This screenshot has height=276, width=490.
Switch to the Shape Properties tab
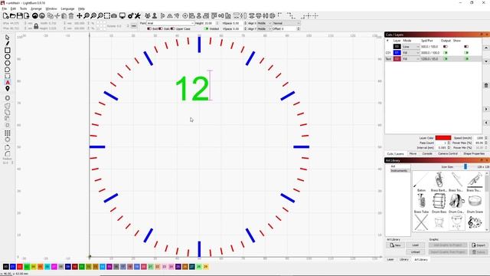pyautogui.click(x=474, y=153)
